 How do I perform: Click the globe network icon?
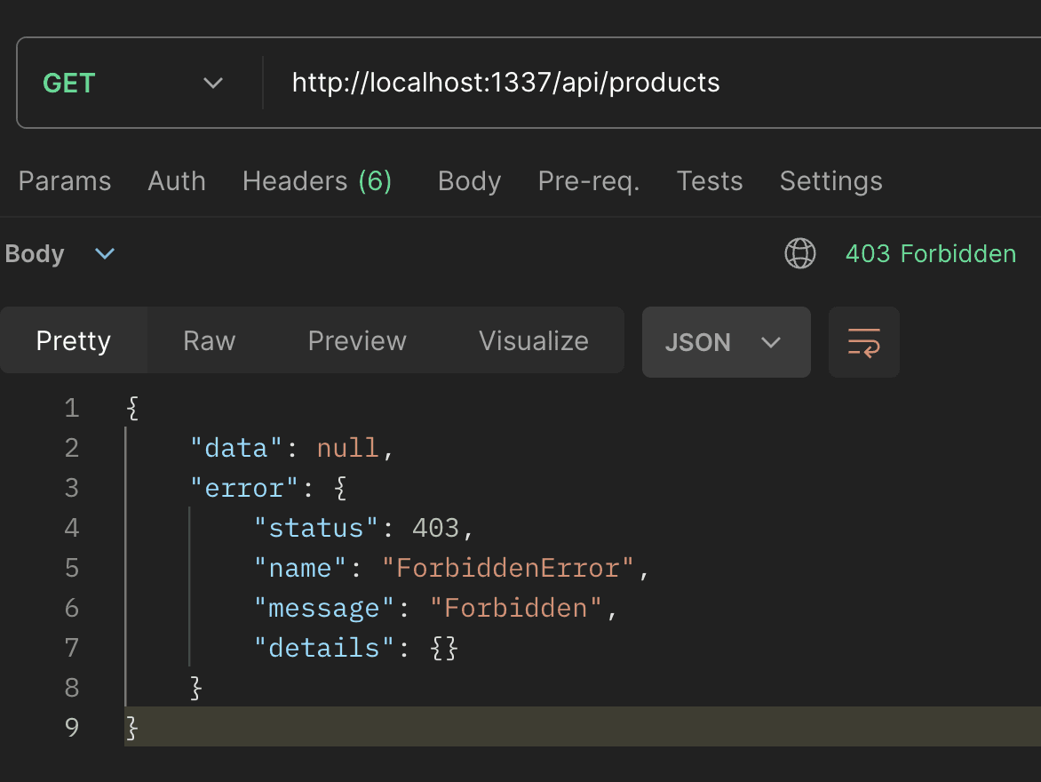[x=800, y=253]
